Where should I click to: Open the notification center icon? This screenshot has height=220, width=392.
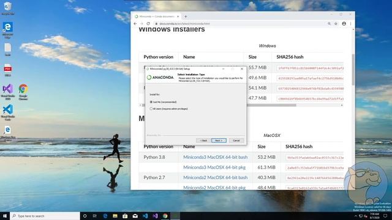pyautogui.click(x=385, y=216)
